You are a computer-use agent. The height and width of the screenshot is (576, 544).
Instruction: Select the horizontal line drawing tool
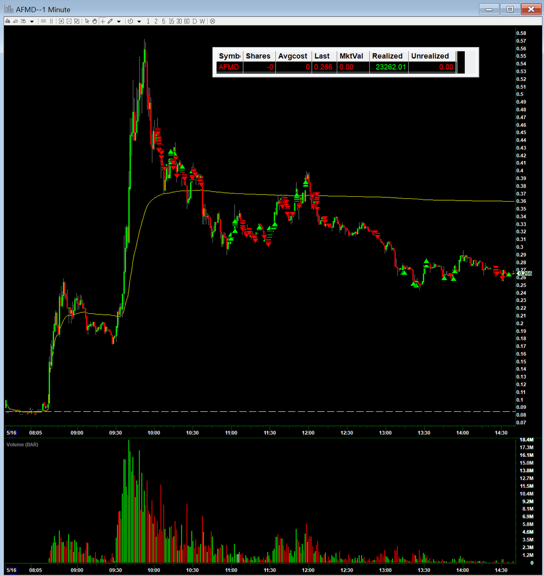43,21
